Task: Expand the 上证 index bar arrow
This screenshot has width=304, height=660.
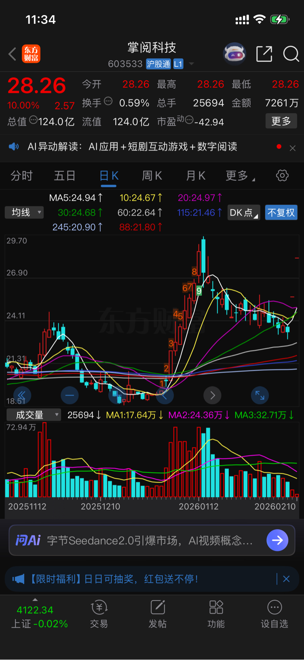Action: pyautogui.click(x=35, y=600)
